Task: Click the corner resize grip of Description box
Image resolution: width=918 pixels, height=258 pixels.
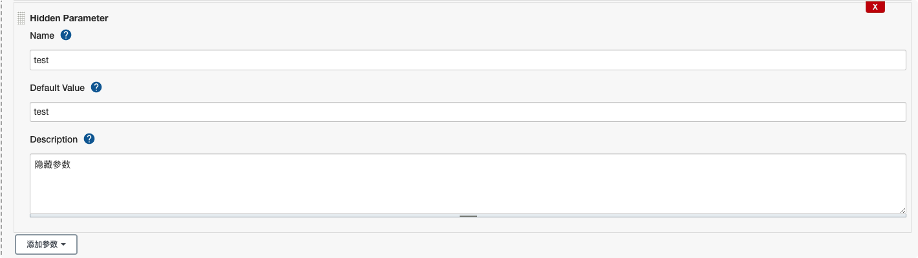Action: [x=902, y=210]
